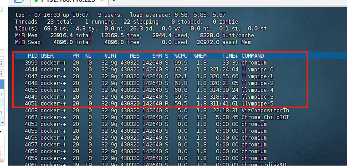The image size is (347, 166).
Task: Click the llvmpipe-3 command name
Action: coord(257,97)
